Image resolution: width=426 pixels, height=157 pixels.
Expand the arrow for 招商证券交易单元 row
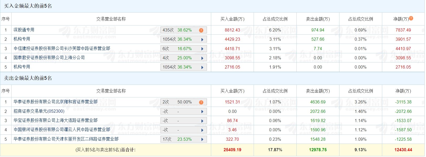point(202,112)
